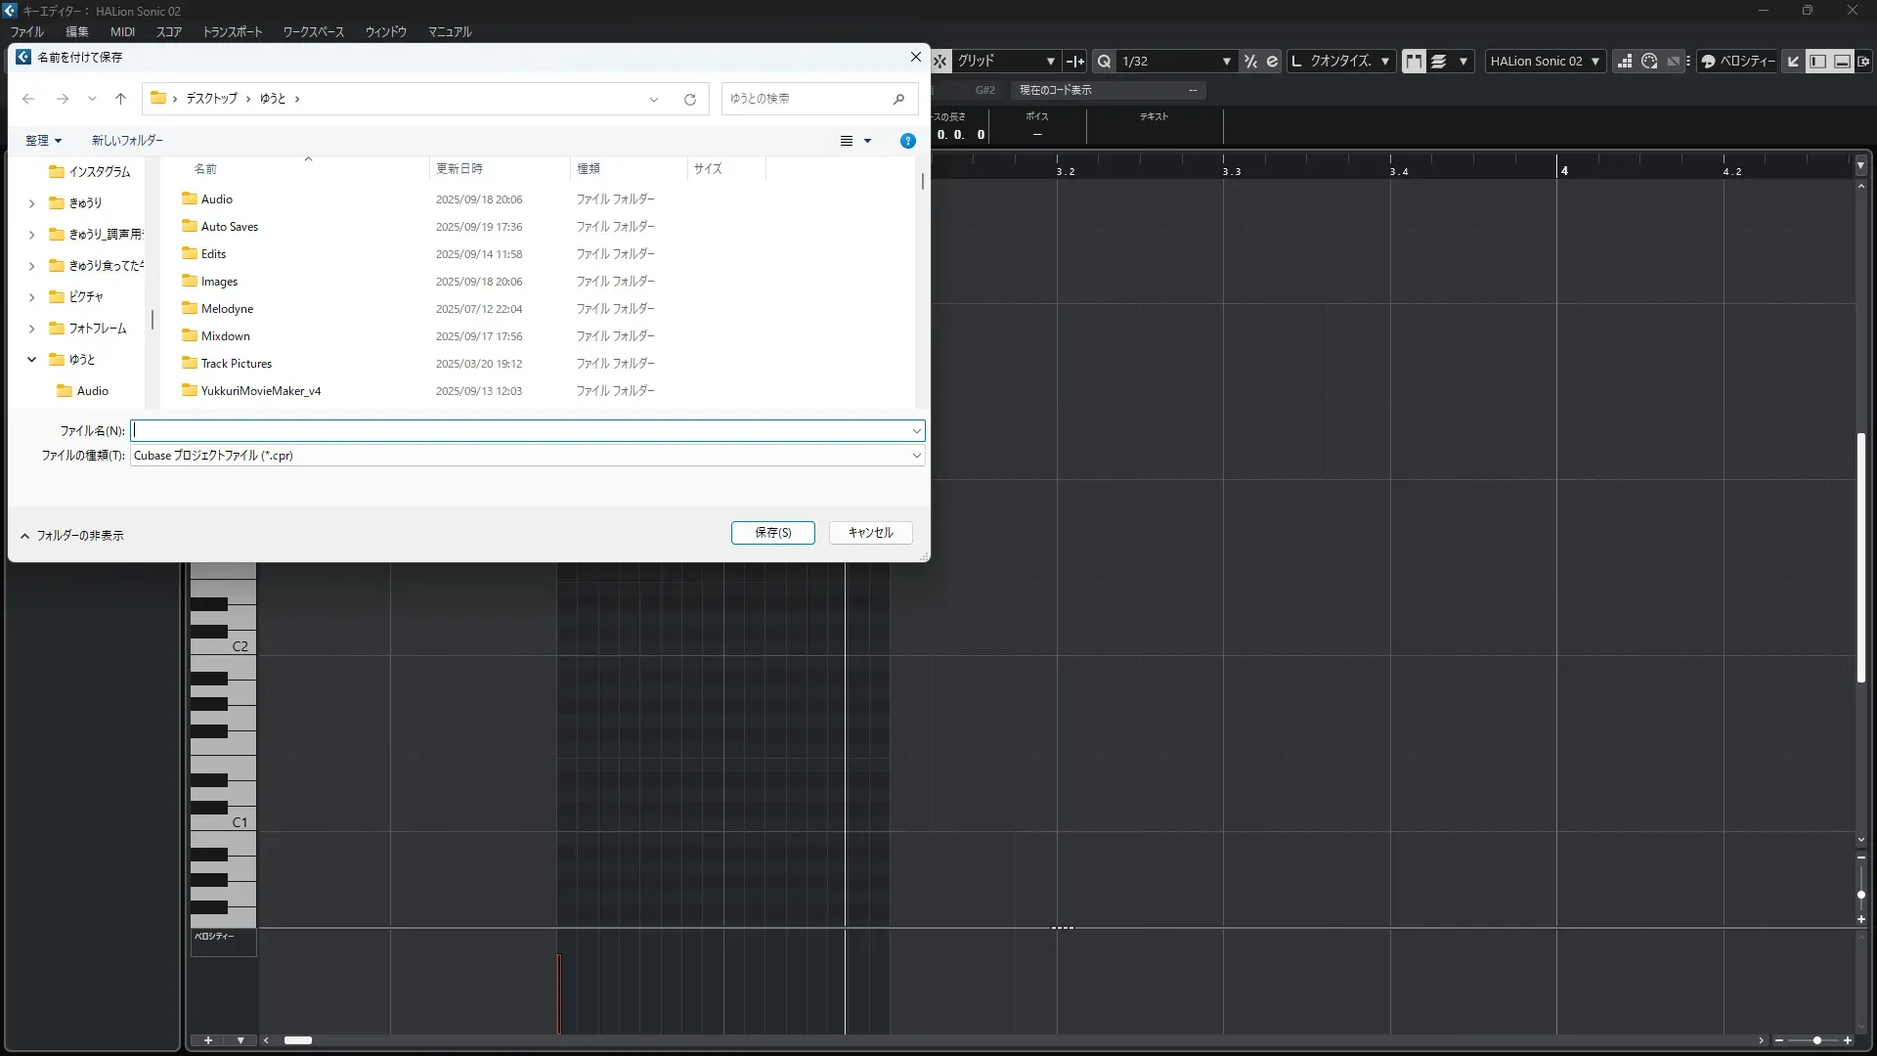Open the MIDI menu

click(122, 31)
